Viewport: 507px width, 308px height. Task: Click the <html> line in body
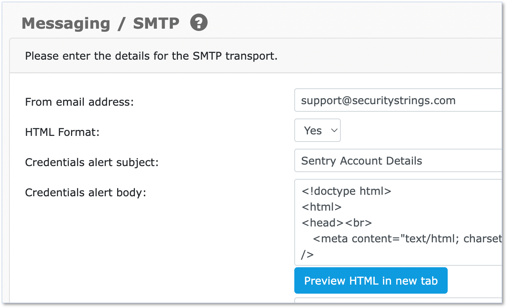pyautogui.click(x=322, y=207)
